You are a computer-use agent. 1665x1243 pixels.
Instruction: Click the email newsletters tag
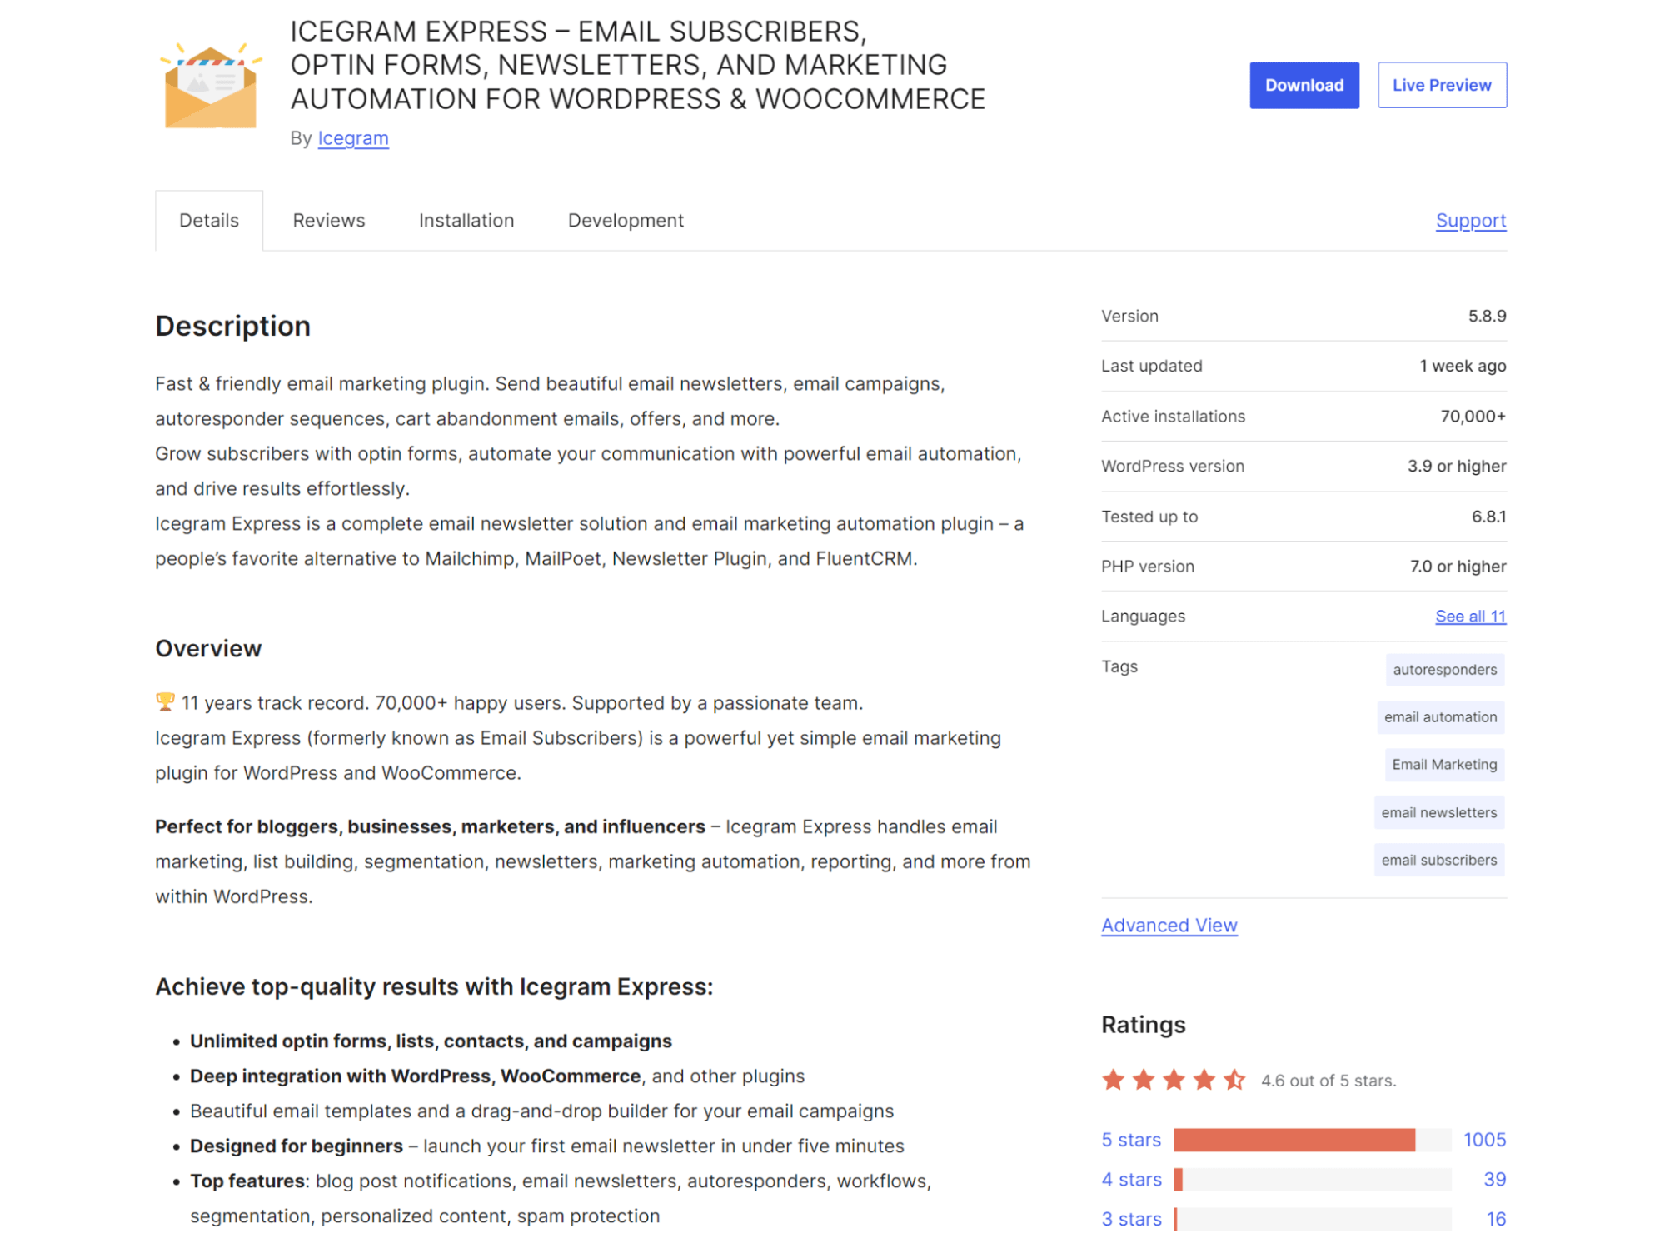click(1438, 813)
